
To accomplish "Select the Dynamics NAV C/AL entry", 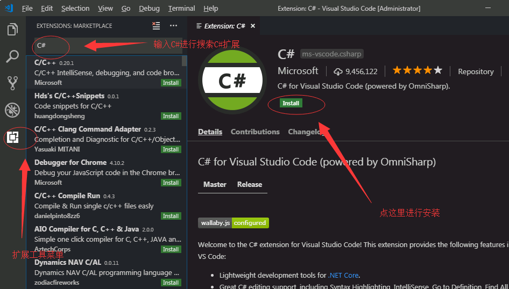I will tap(107, 272).
